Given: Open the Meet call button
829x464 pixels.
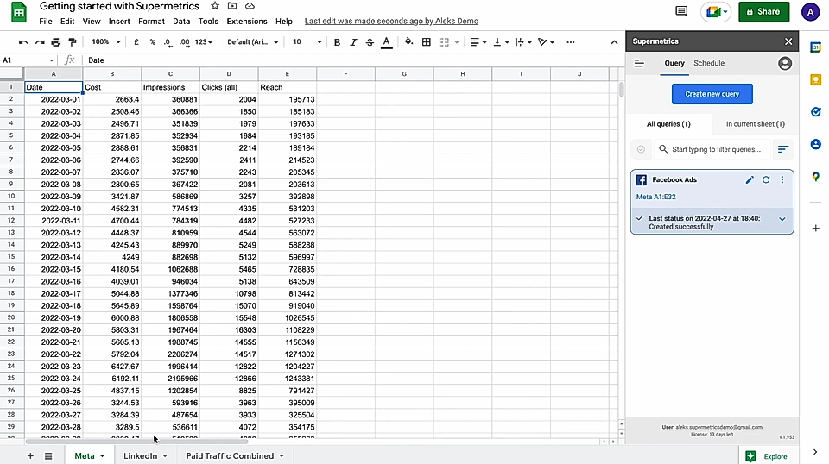Looking at the screenshot, I should point(716,11).
